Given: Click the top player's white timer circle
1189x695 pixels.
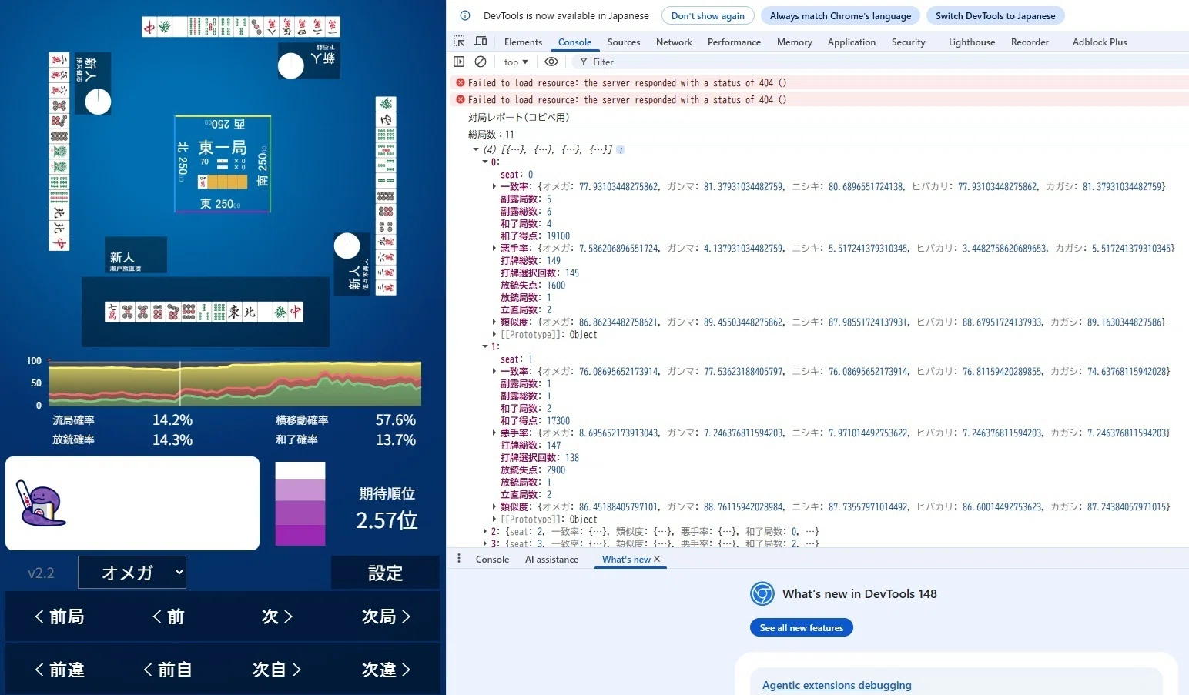Looking at the screenshot, I should pos(290,65).
